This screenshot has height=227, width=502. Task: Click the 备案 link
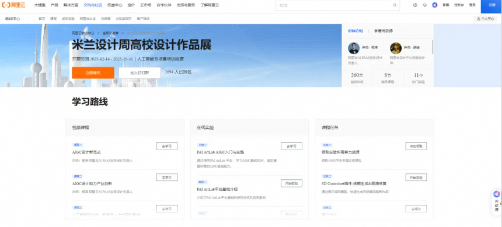click(x=445, y=5)
